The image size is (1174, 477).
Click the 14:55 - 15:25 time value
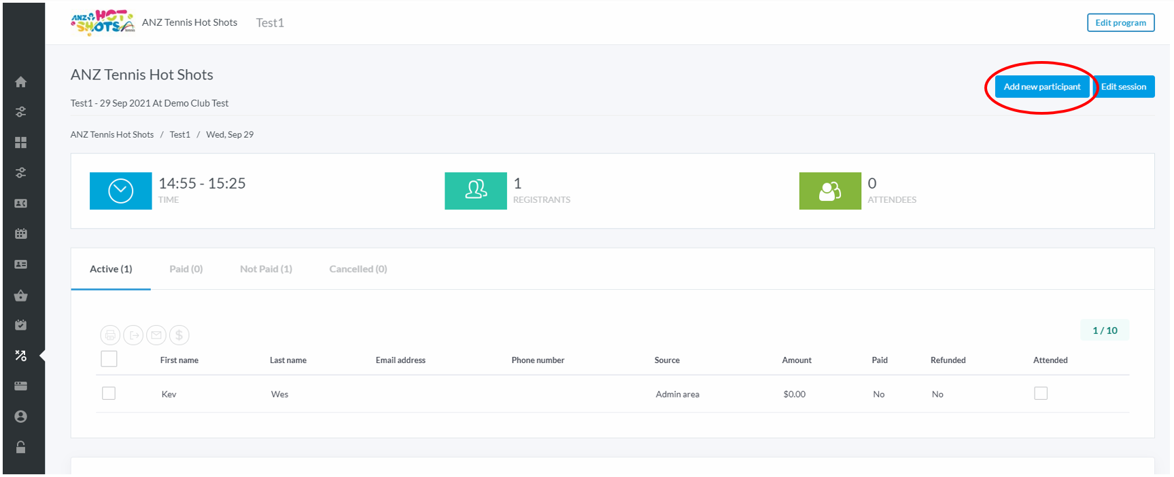click(202, 183)
